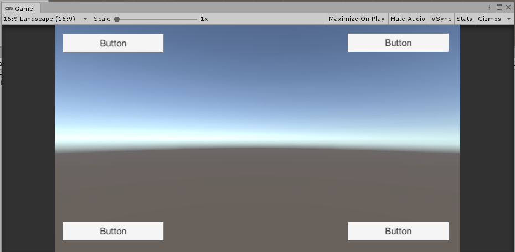This screenshot has width=515, height=252.
Task: Toggle Maximize On Play
Action: pyautogui.click(x=357, y=19)
